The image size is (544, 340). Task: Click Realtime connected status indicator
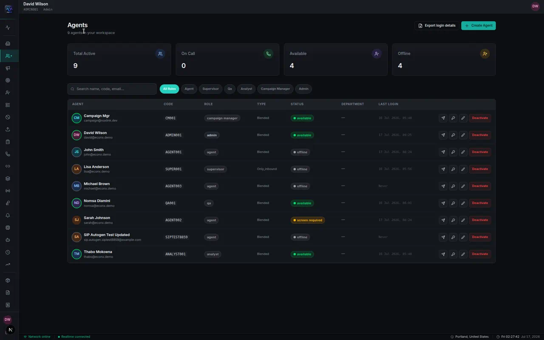pos(74,337)
